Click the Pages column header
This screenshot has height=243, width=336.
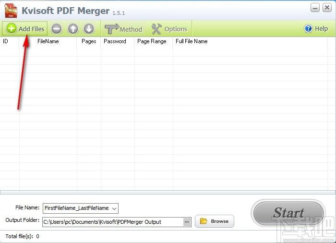[89, 41]
